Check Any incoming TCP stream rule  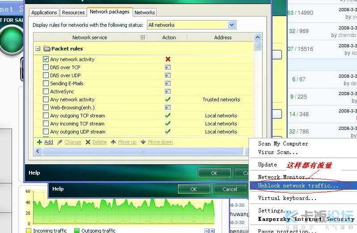(x=46, y=124)
